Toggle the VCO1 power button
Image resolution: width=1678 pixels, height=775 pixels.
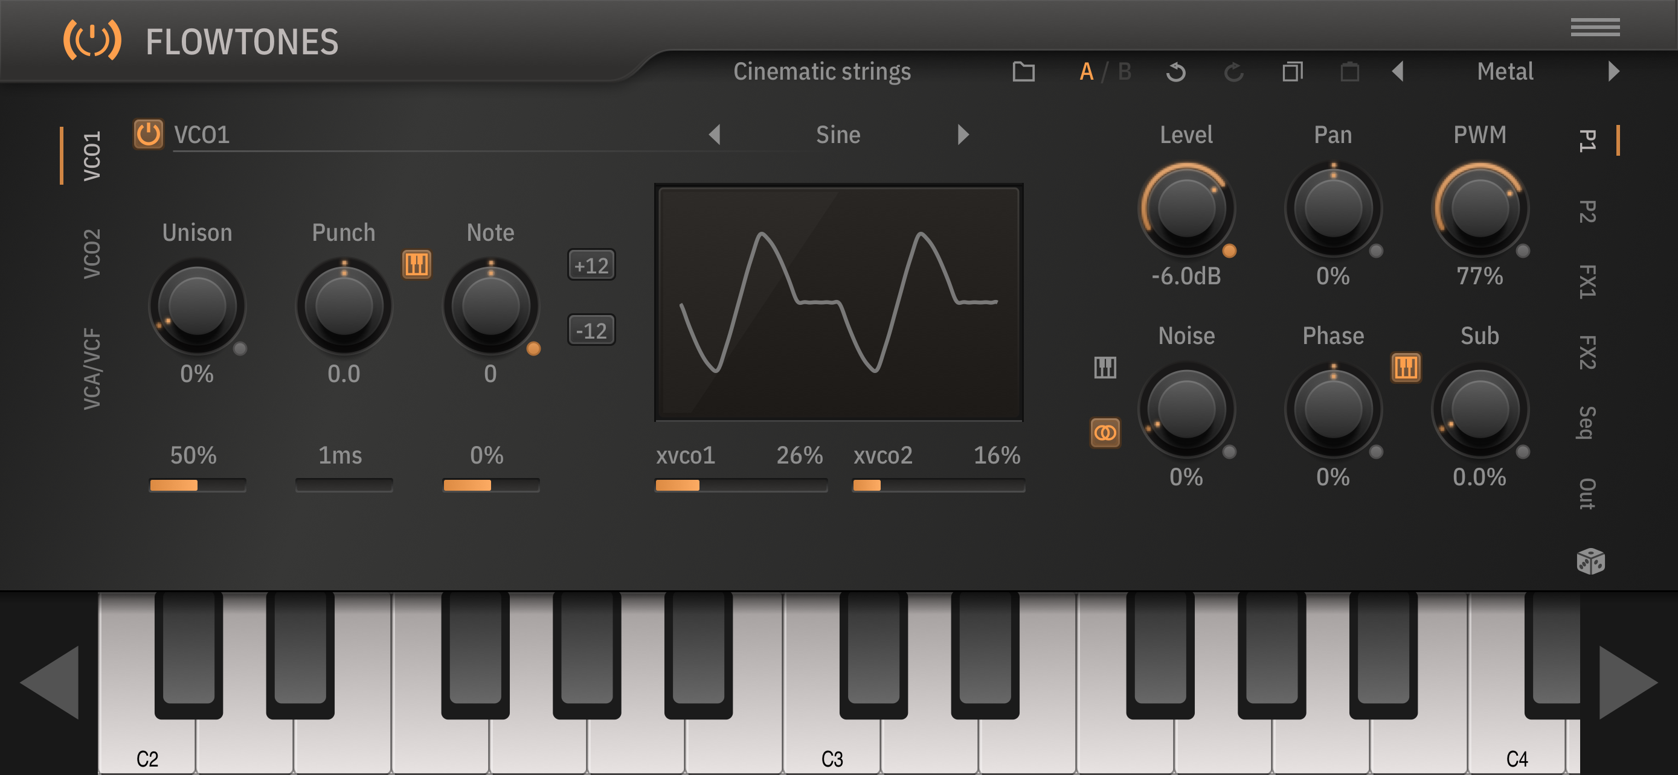149,135
